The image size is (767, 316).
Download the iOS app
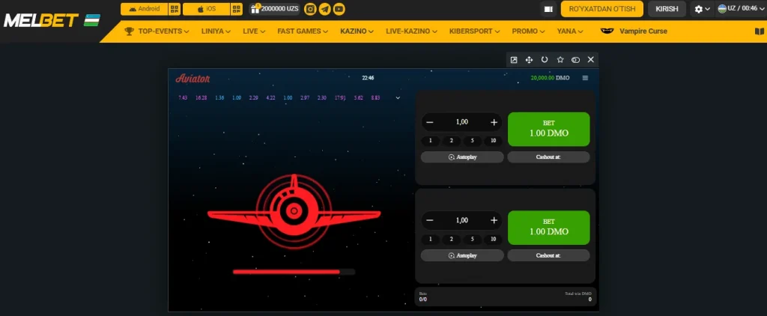[x=206, y=9]
